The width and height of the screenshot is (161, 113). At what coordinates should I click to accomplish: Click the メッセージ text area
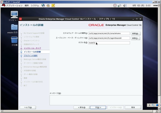pyautogui.click(x=96, y=100)
